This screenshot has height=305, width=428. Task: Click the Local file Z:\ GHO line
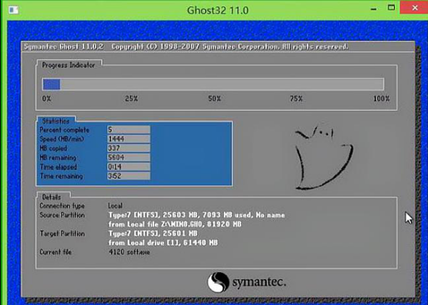[x=175, y=224]
